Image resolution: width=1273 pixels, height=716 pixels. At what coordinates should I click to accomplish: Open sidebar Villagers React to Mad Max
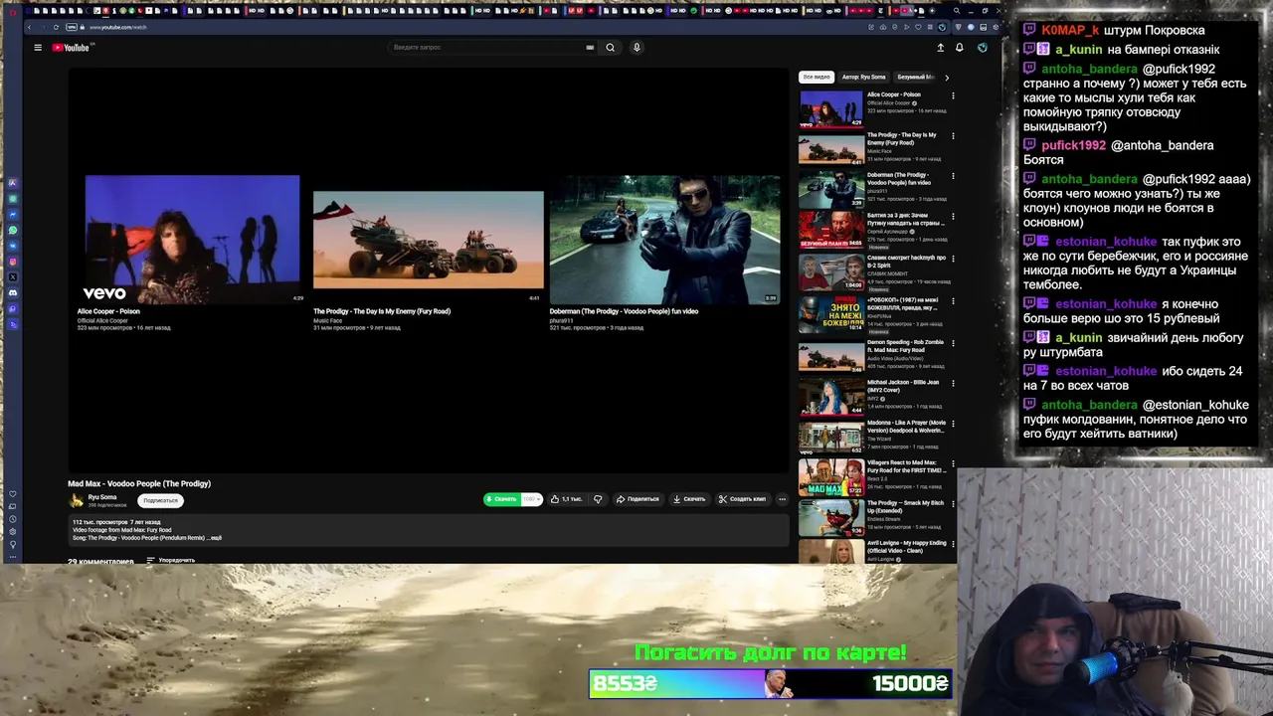pos(831,477)
